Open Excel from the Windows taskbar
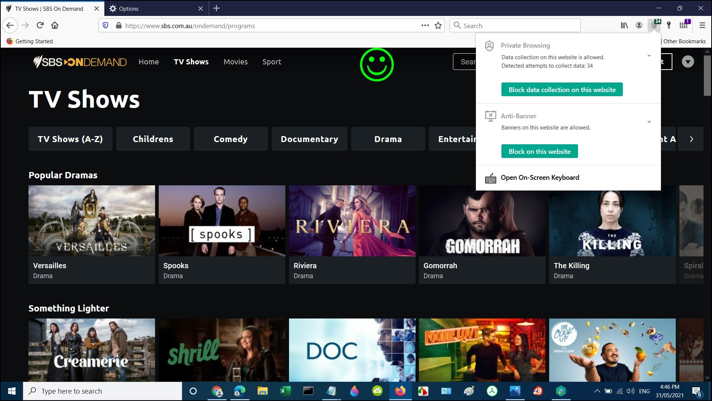Image resolution: width=712 pixels, height=401 pixels. pyautogui.click(x=285, y=391)
